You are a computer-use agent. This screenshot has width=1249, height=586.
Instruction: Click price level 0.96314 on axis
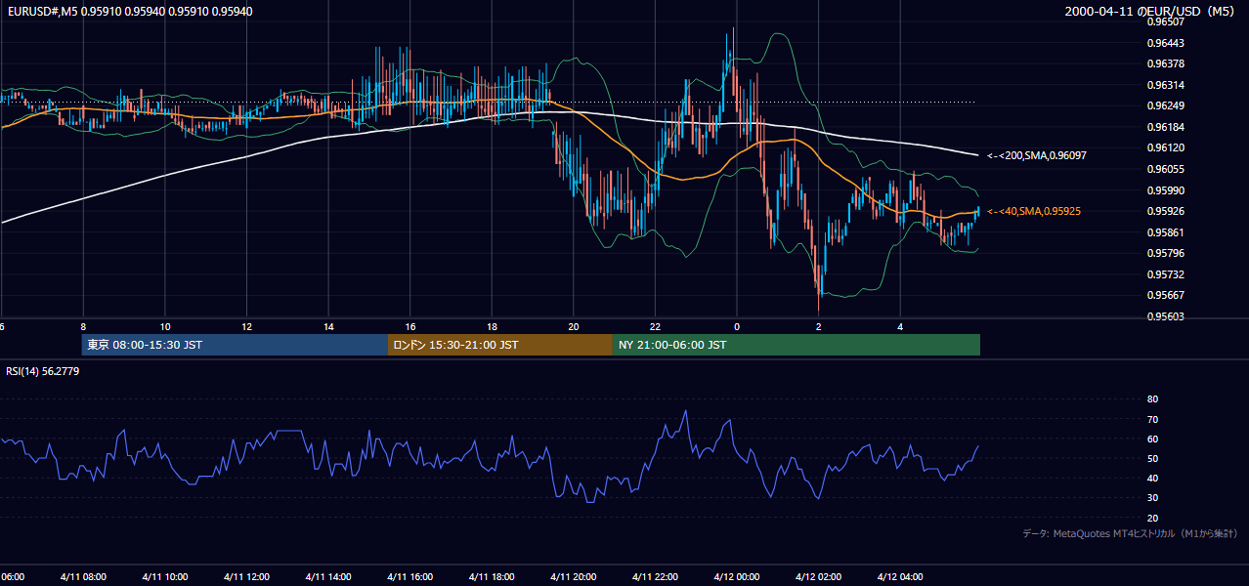[1165, 85]
